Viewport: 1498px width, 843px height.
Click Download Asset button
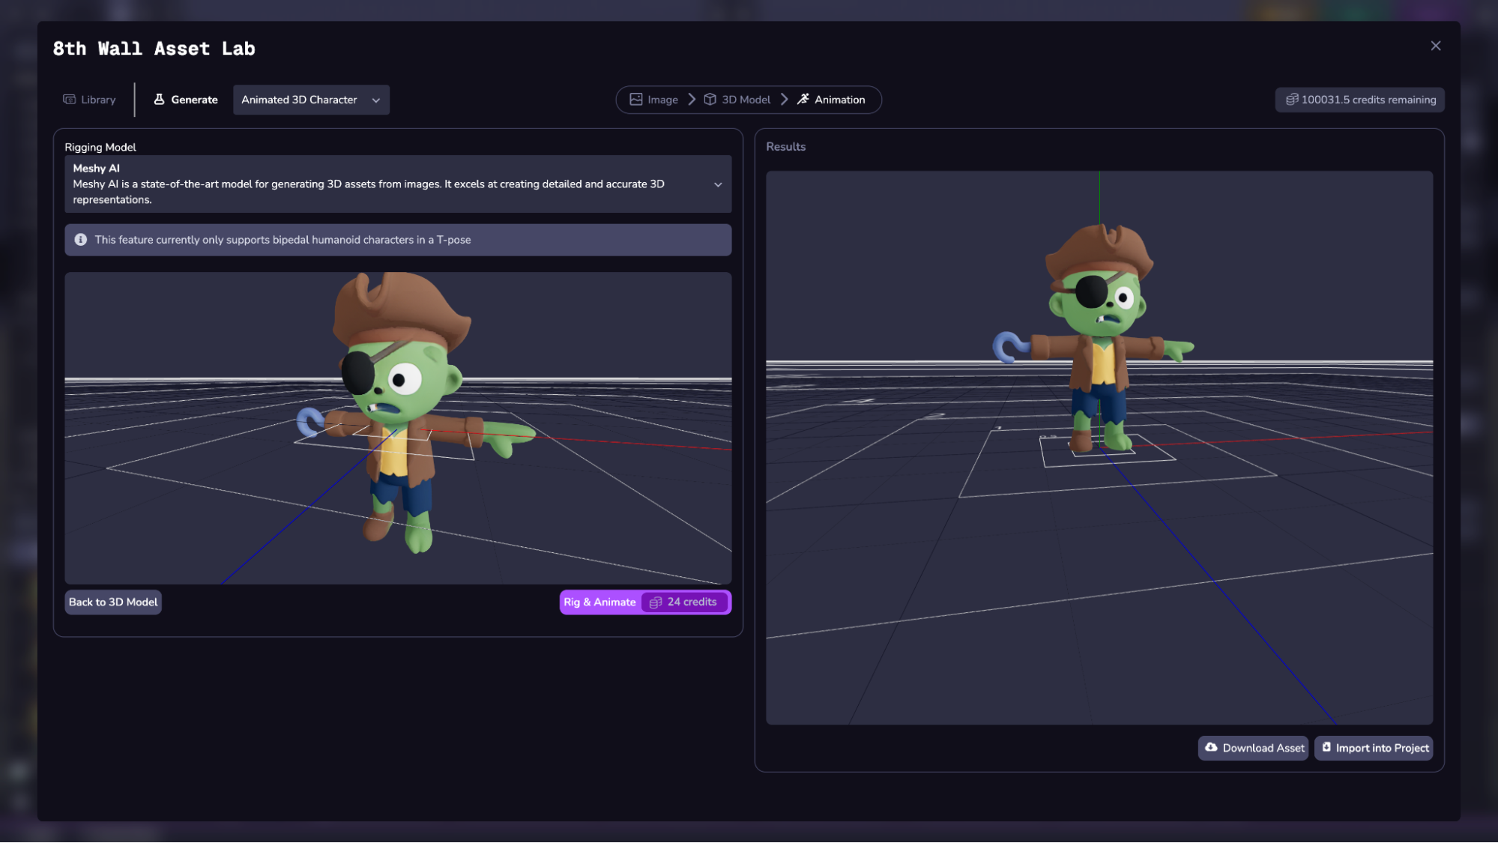point(1253,748)
